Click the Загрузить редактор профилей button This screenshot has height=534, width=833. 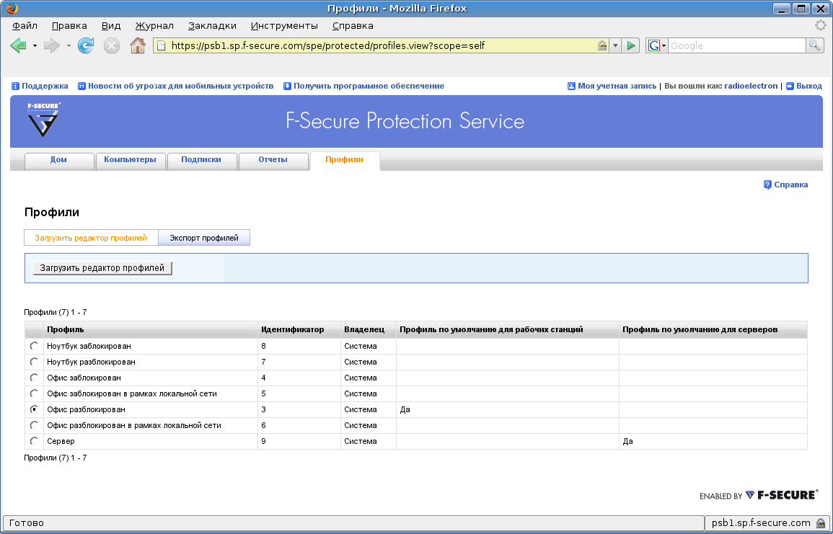tap(102, 268)
